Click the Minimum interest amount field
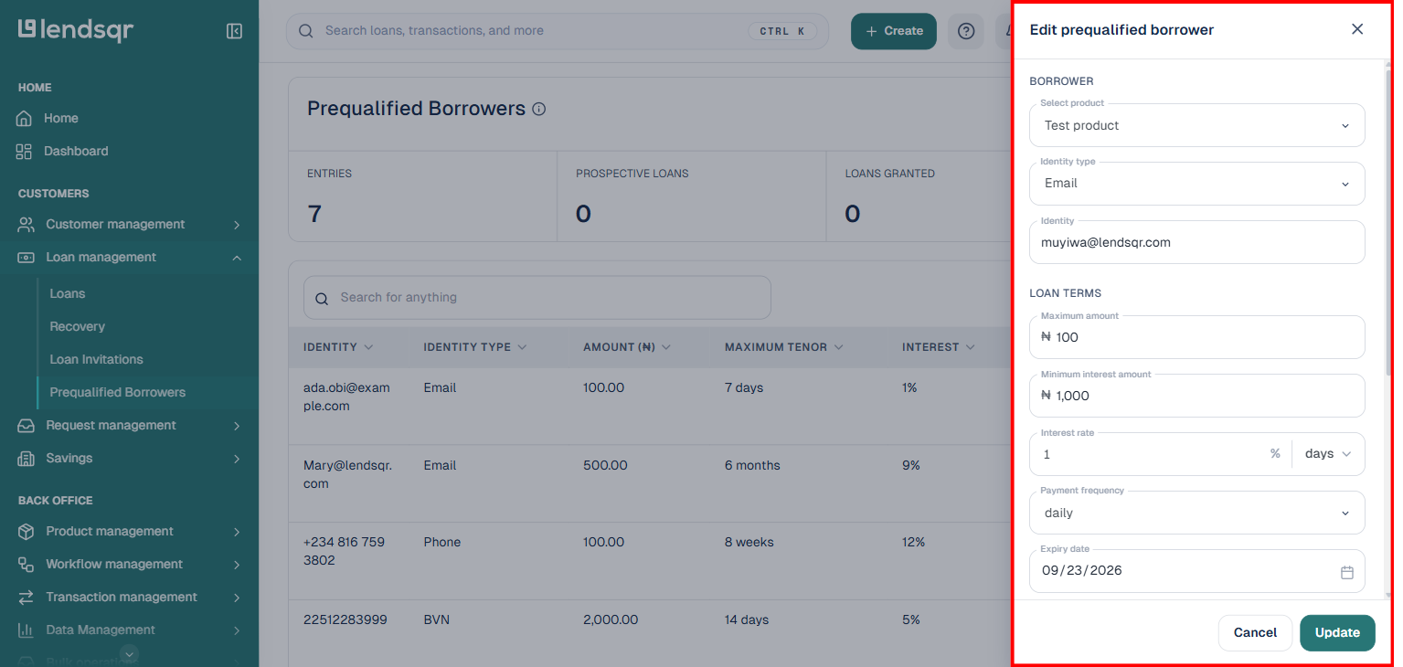This screenshot has width=1403, height=667. click(1197, 396)
